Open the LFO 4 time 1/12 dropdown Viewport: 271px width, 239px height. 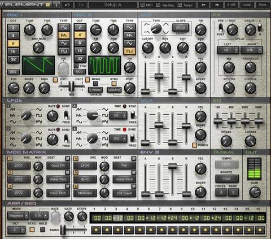coord(119,138)
